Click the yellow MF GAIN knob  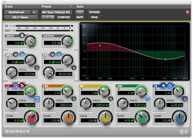(x=105, y=118)
